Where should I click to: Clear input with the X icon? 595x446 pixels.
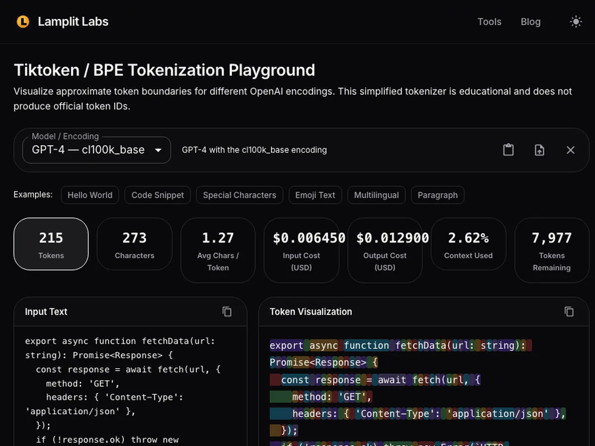click(x=571, y=150)
